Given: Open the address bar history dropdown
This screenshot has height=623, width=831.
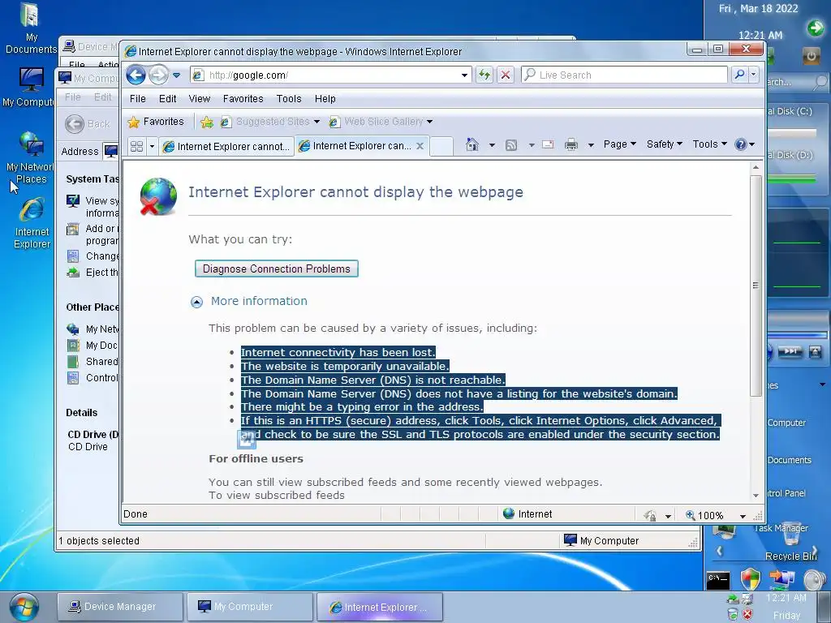Looking at the screenshot, I should pos(465,75).
